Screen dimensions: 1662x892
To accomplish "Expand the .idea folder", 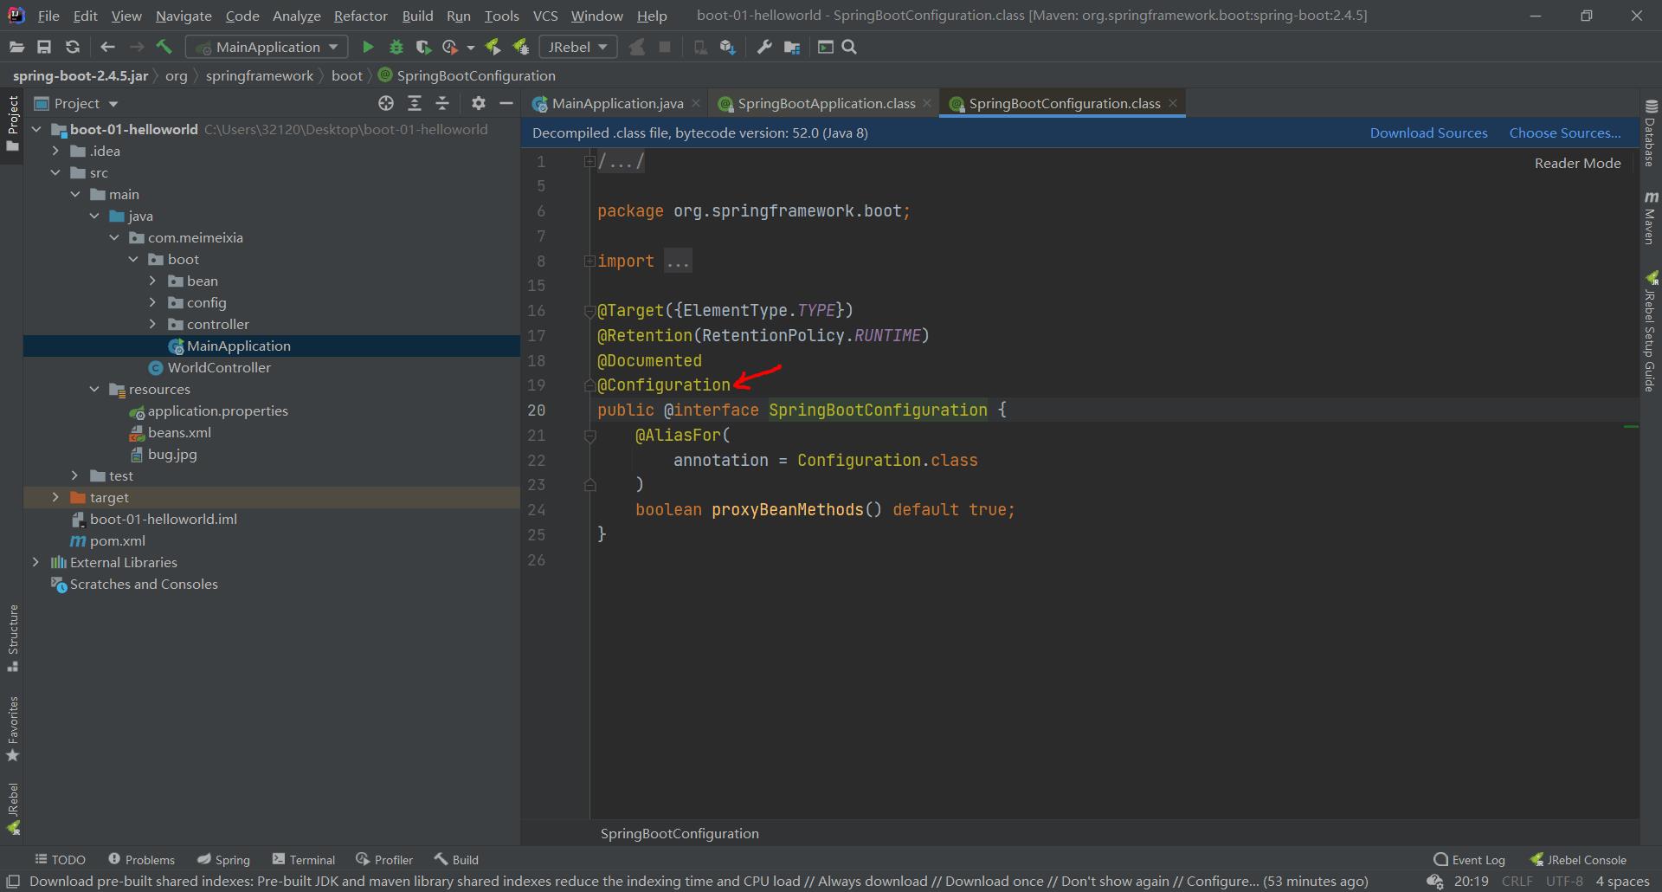I will 55,151.
